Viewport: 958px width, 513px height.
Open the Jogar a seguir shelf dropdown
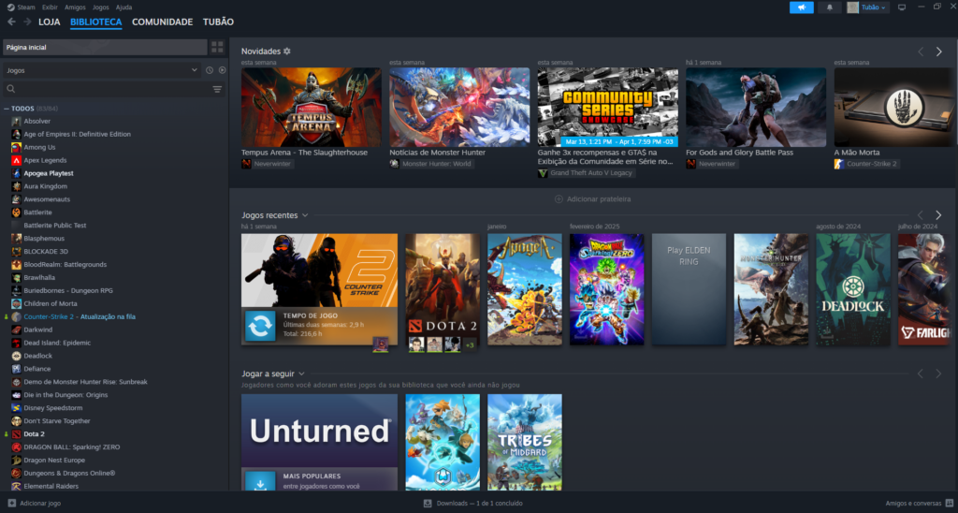pos(302,374)
